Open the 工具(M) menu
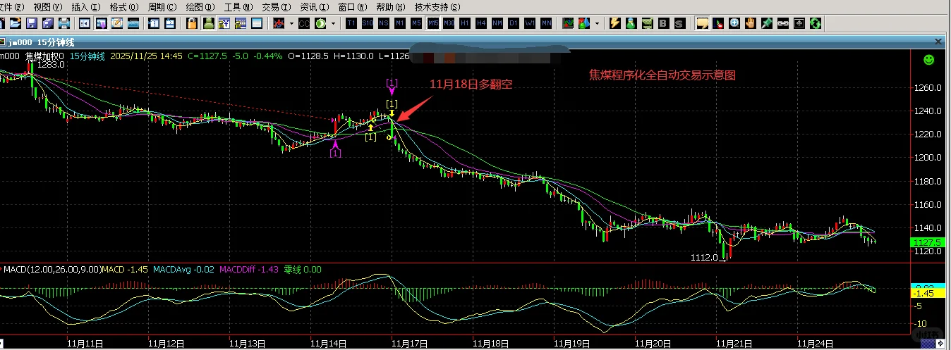This screenshot has height=350, width=951. click(x=238, y=7)
